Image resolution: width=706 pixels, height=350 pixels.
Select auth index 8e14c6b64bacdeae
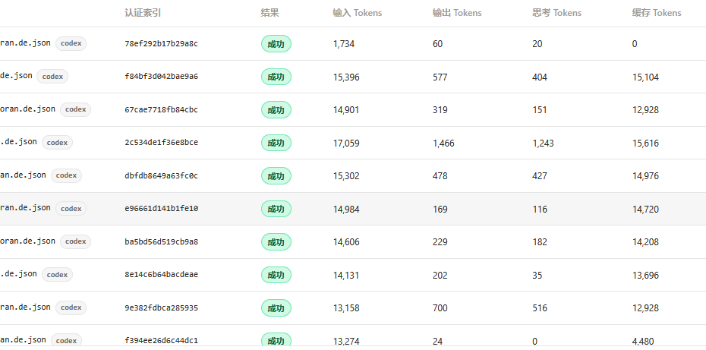(161, 275)
